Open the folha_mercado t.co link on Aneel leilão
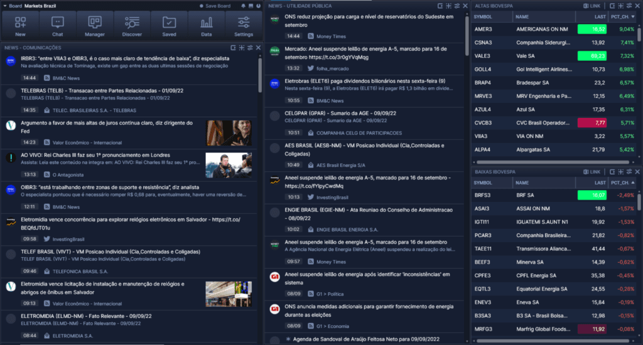 [x=338, y=57]
